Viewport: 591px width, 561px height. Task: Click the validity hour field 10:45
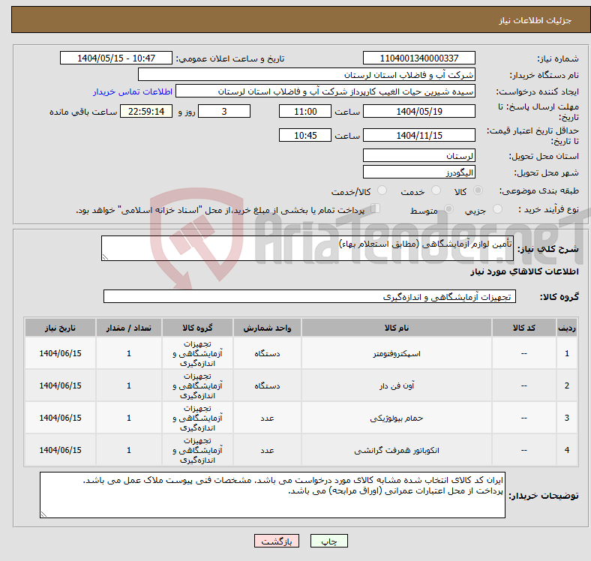tap(305, 135)
